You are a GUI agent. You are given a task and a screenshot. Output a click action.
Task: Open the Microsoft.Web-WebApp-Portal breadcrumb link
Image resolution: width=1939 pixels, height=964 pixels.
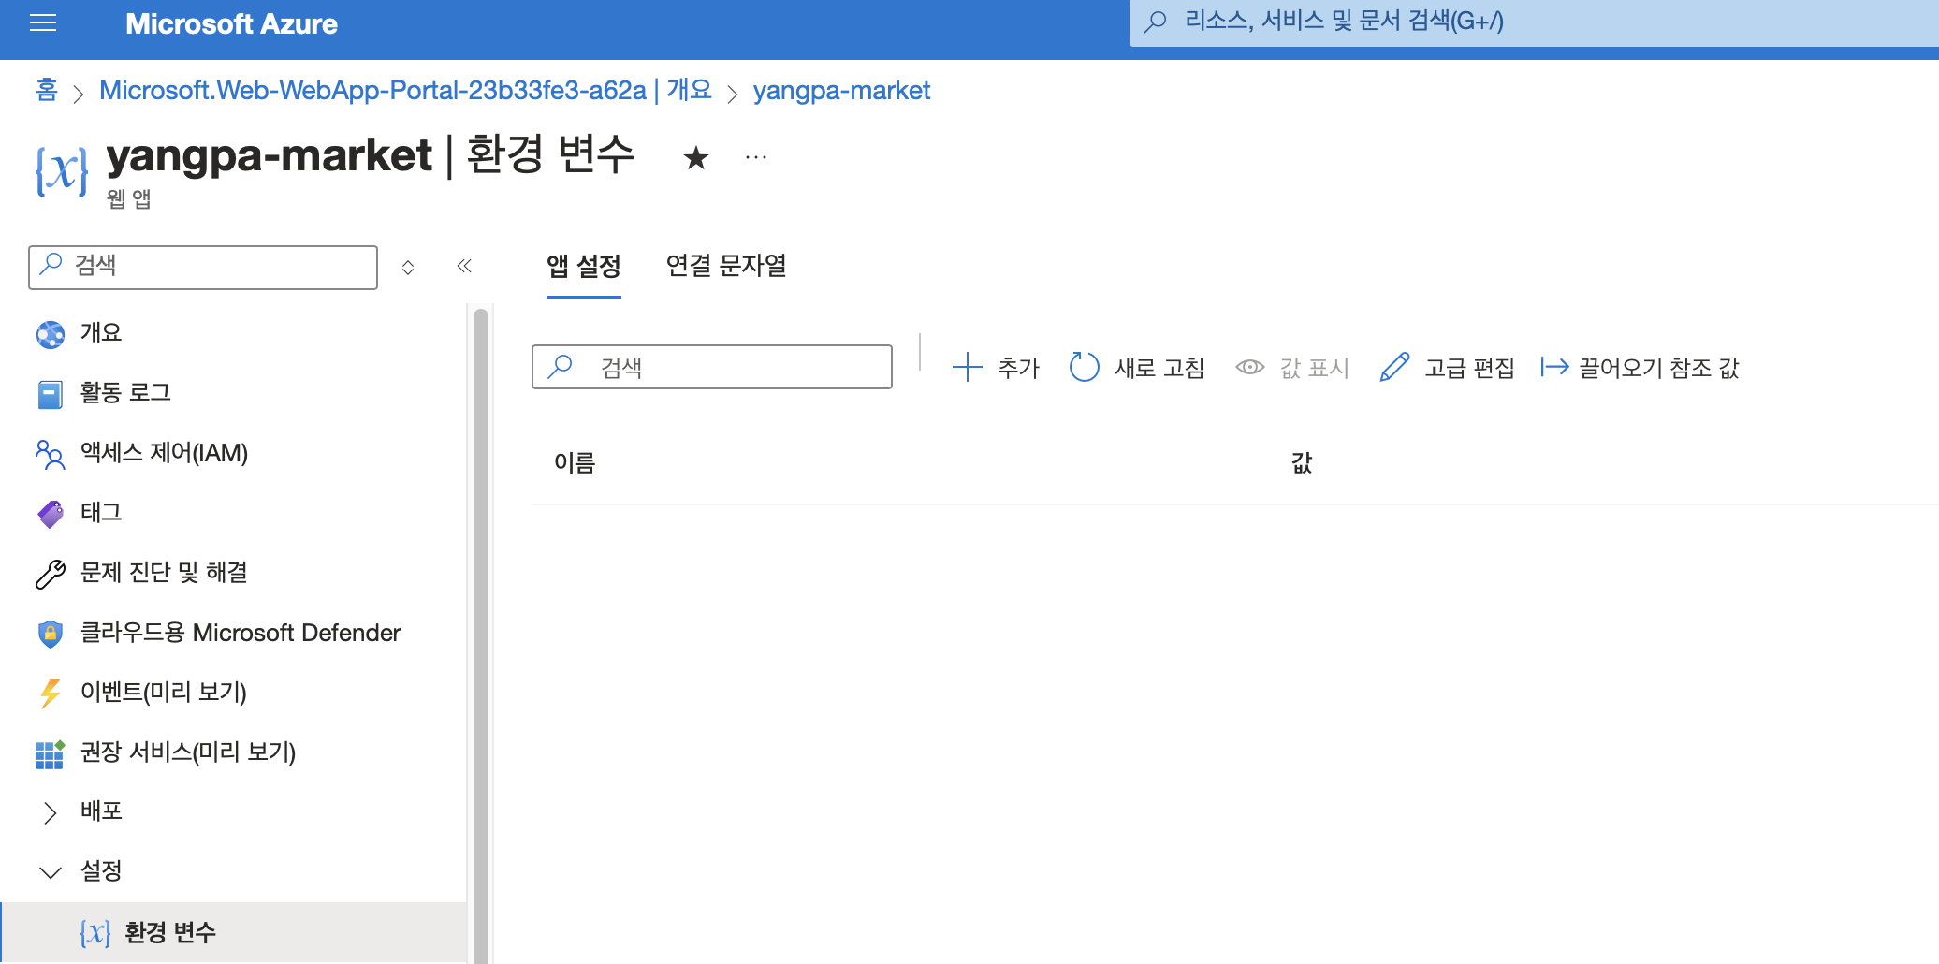[405, 90]
